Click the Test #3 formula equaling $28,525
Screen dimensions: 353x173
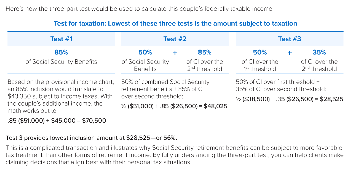290,99
